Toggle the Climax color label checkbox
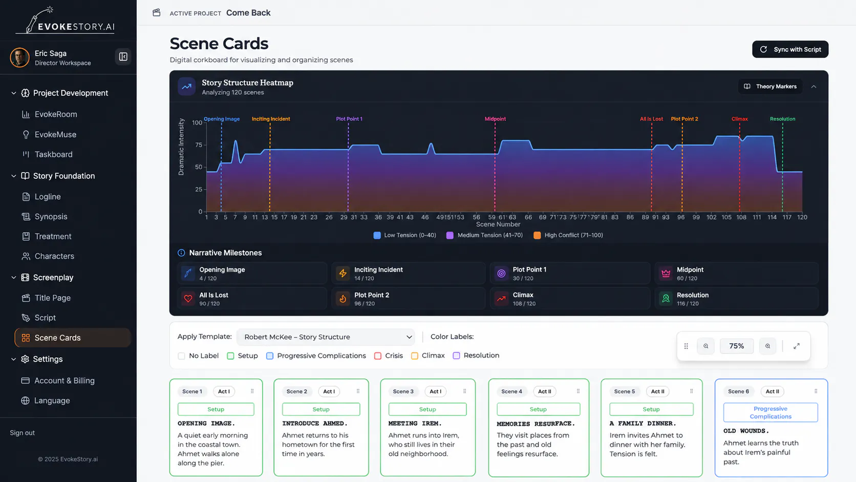The height and width of the screenshot is (482, 856). pos(415,356)
